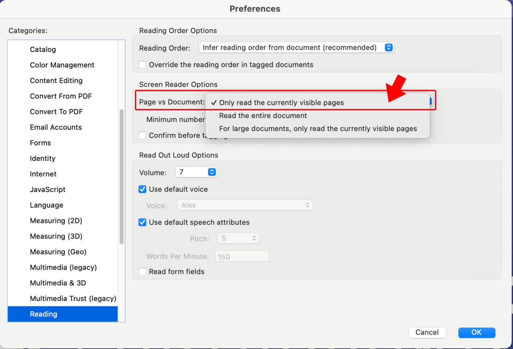This screenshot has height=349, width=513.
Task: Click the Volume value stepper arrows
Action: pos(212,172)
